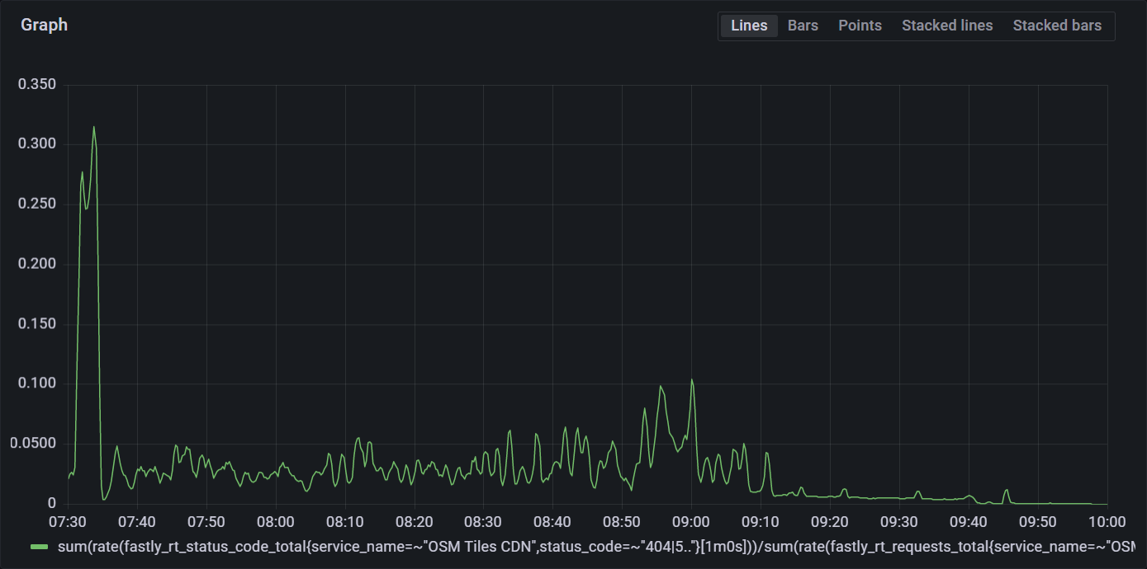1147x569 pixels.
Task: Click the 0.100 y-axis gridline label
Action: pyautogui.click(x=38, y=383)
